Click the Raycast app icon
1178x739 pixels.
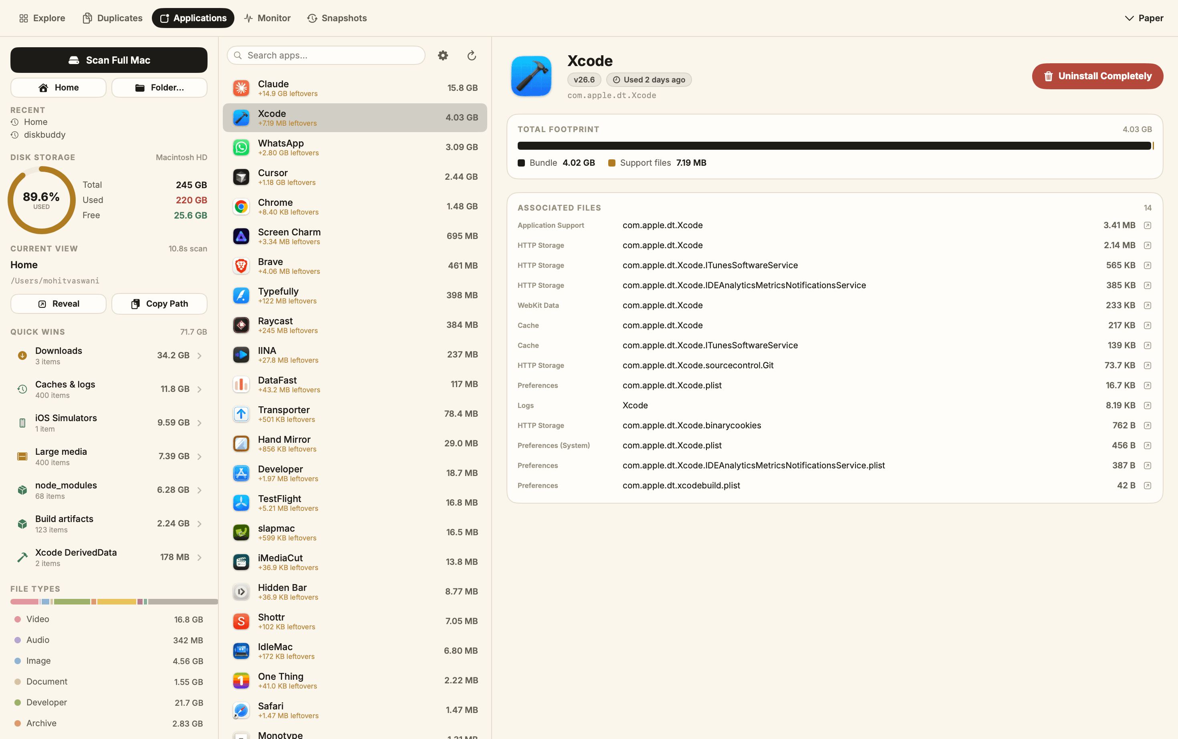(x=241, y=325)
